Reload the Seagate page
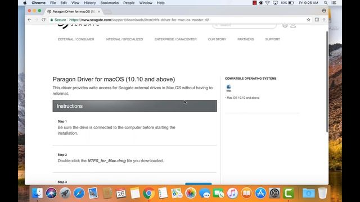Viewport: 360px width, 202px height. click(43, 20)
